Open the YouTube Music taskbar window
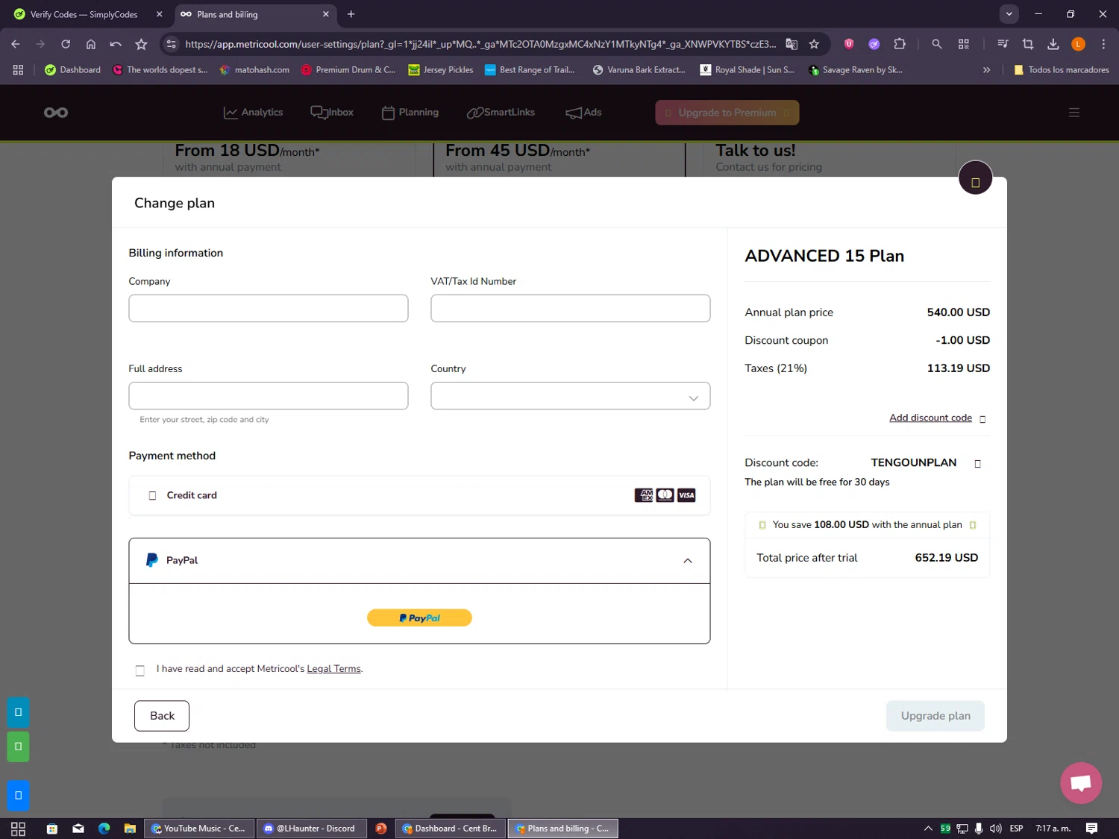 (x=200, y=829)
